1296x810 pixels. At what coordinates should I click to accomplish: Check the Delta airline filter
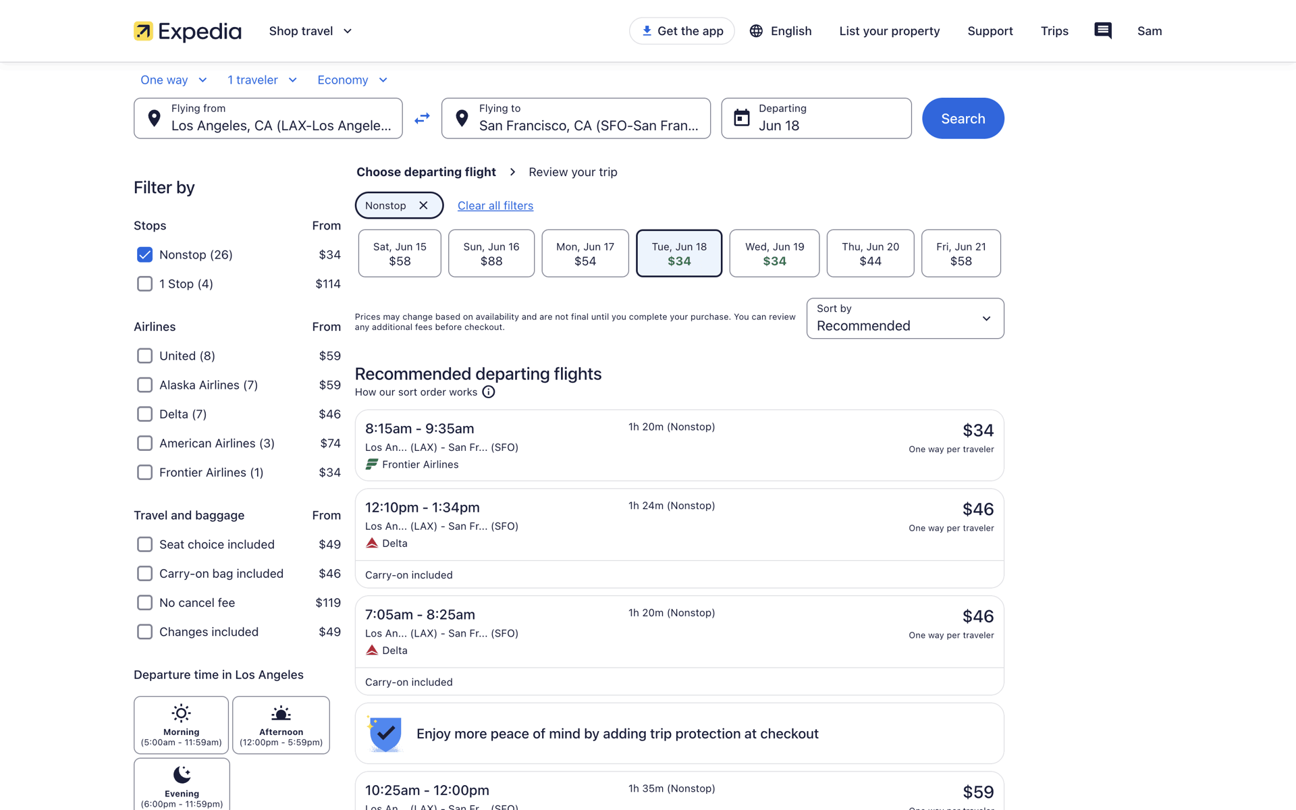[x=144, y=414]
